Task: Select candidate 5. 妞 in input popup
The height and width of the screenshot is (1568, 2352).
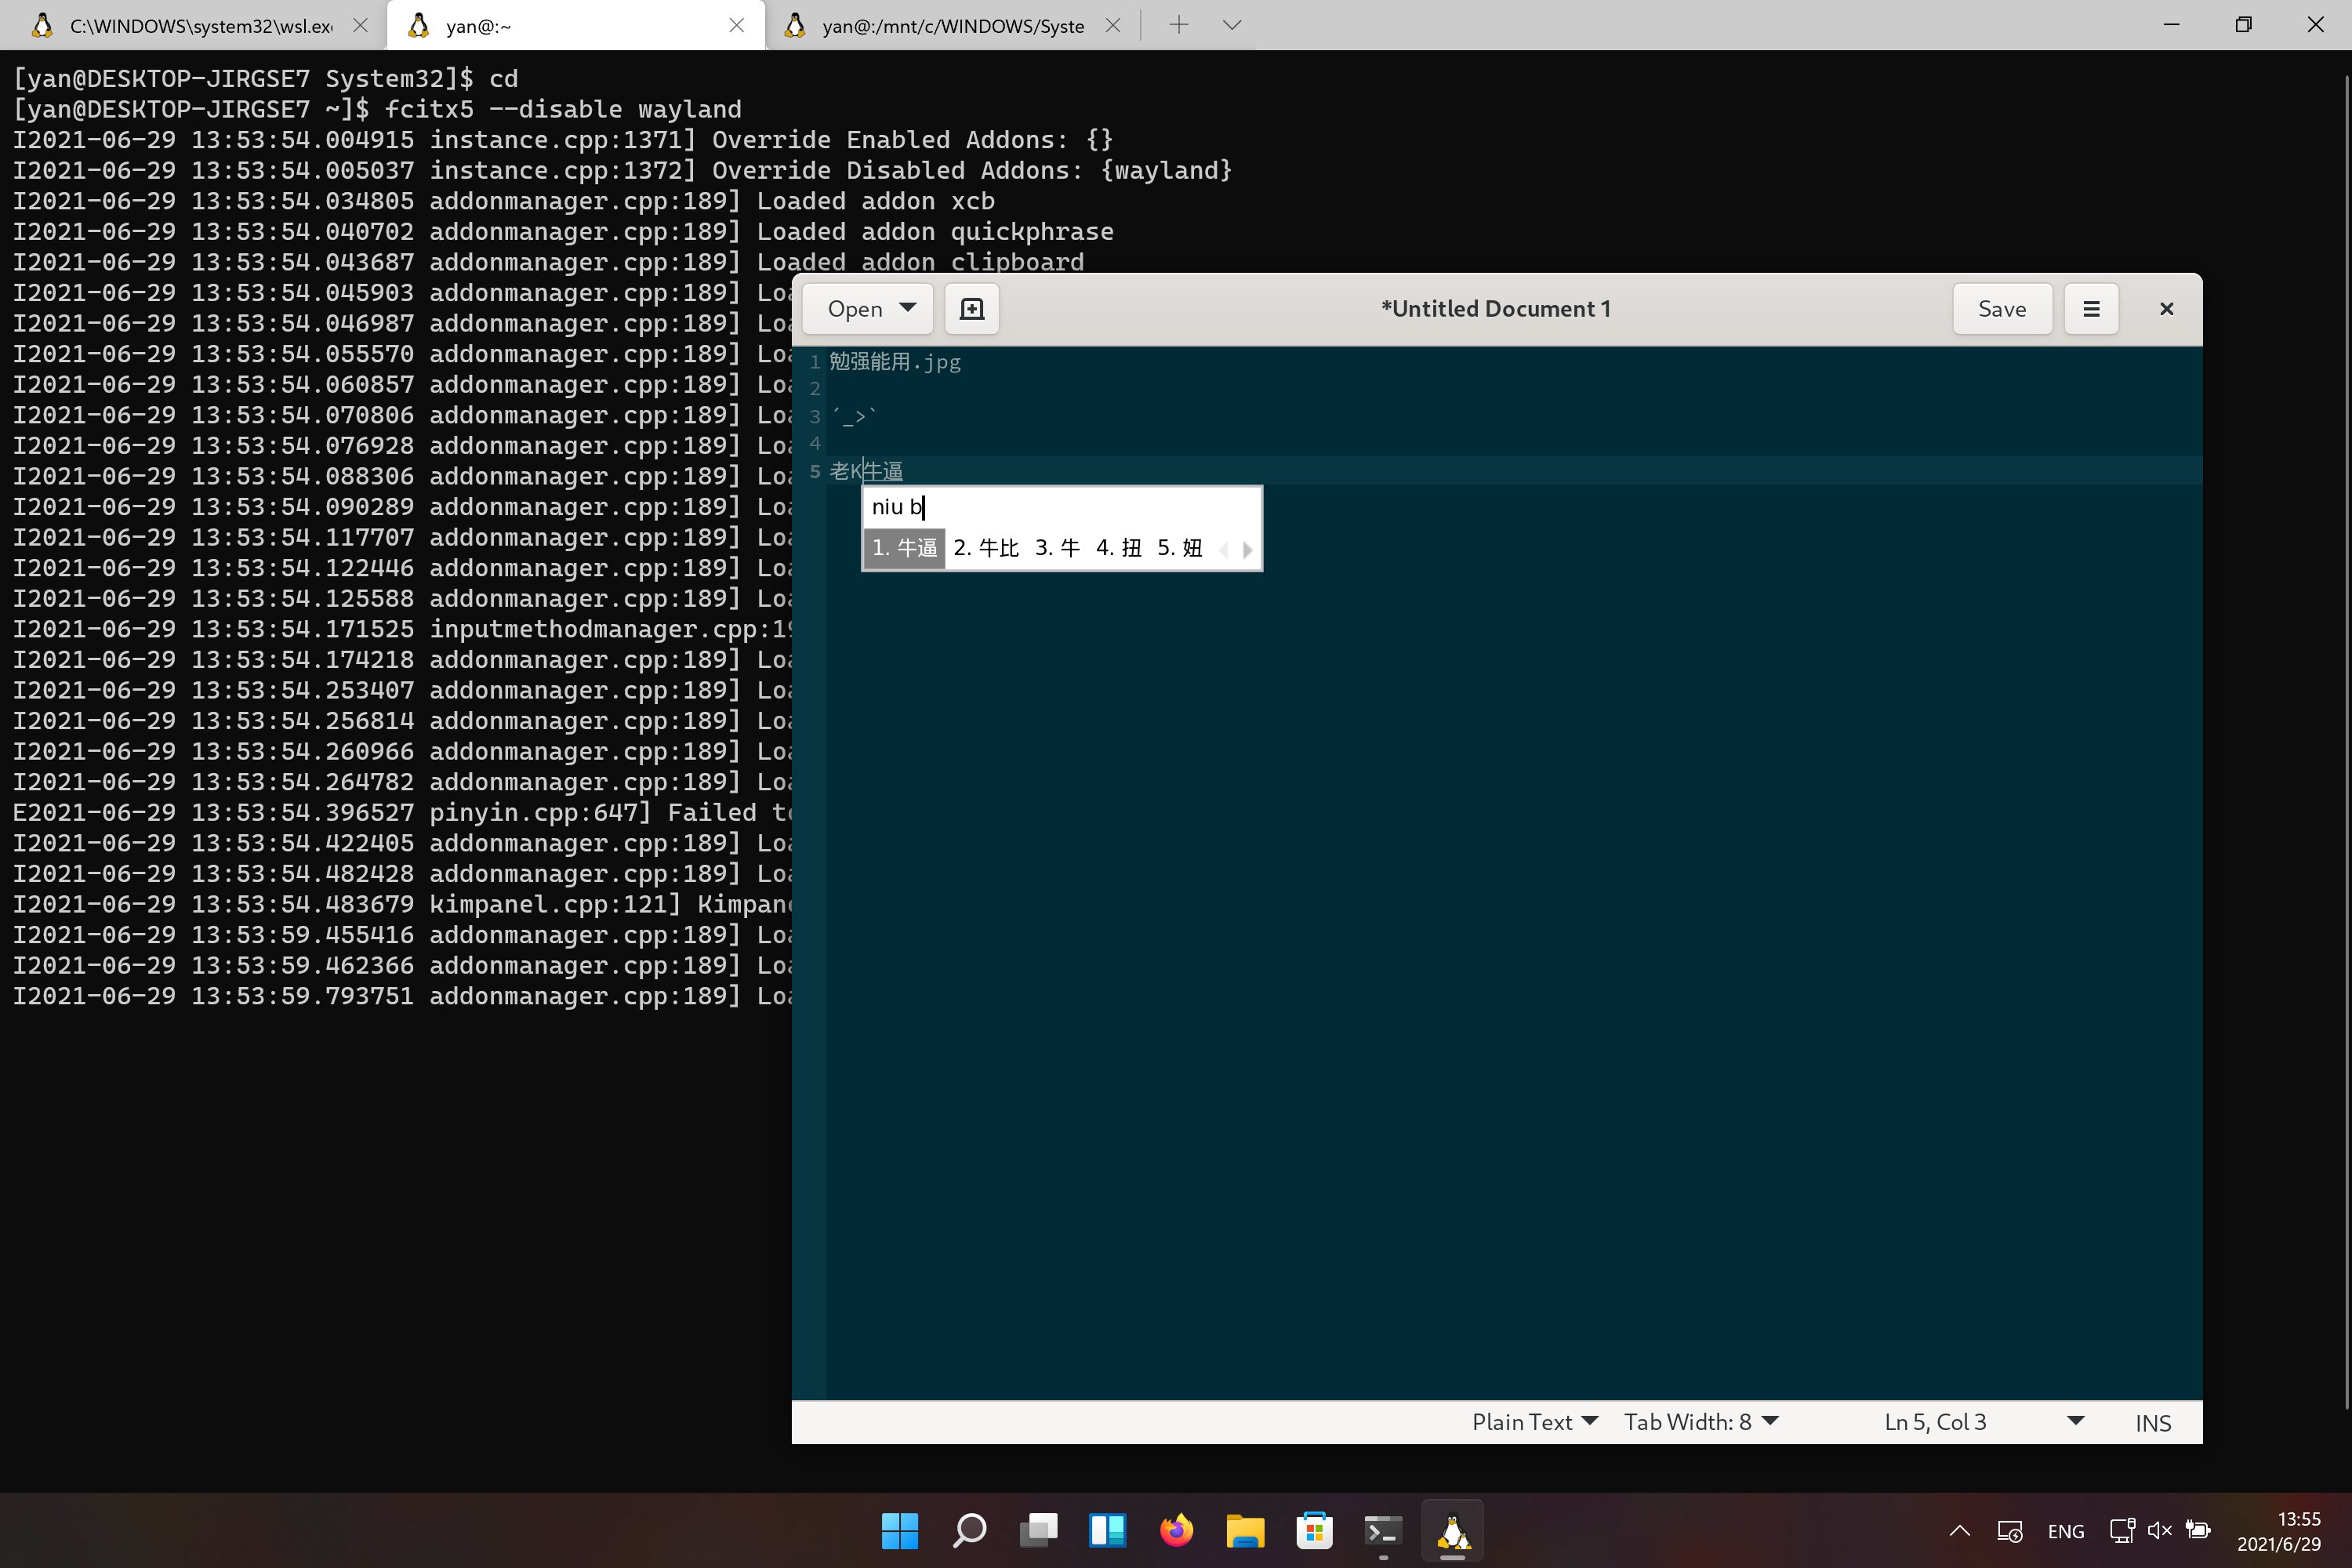Action: (1179, 548)
